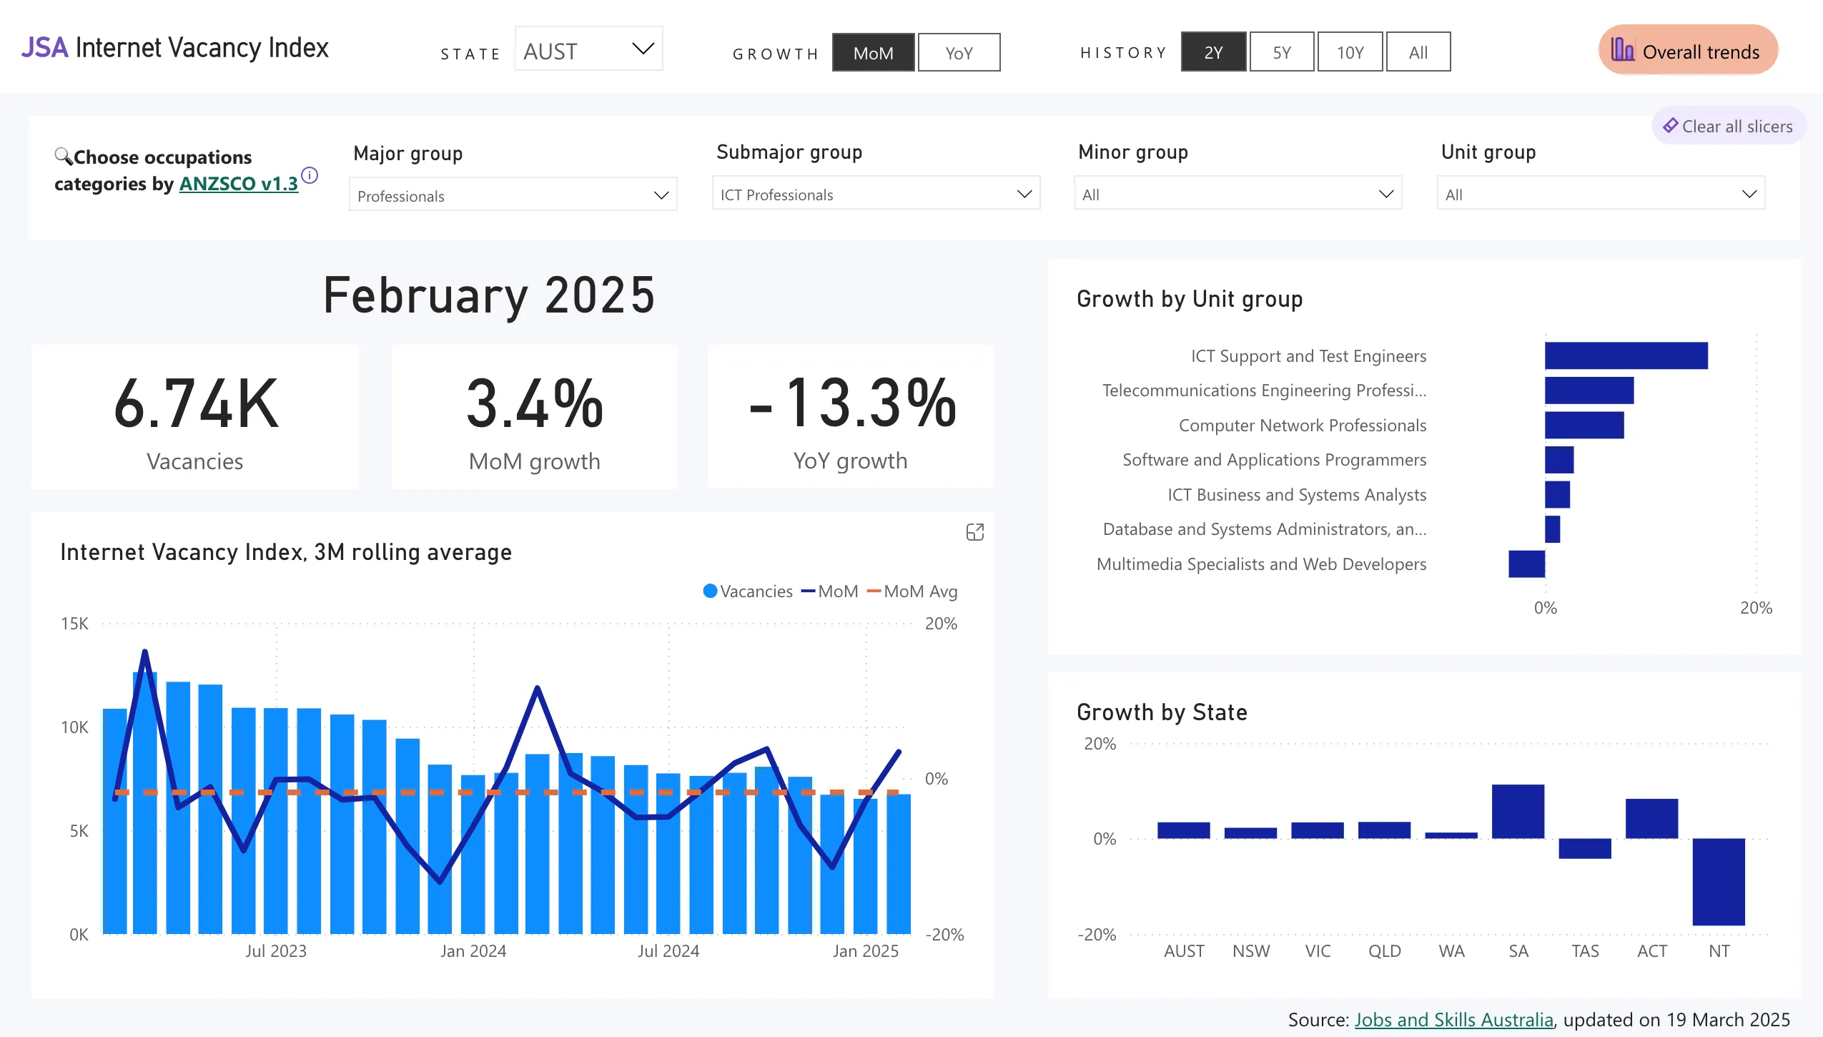Click the chart icon in Overall trends
This screenshot has height=1037, width=1823.
[x=1622, y=50]
